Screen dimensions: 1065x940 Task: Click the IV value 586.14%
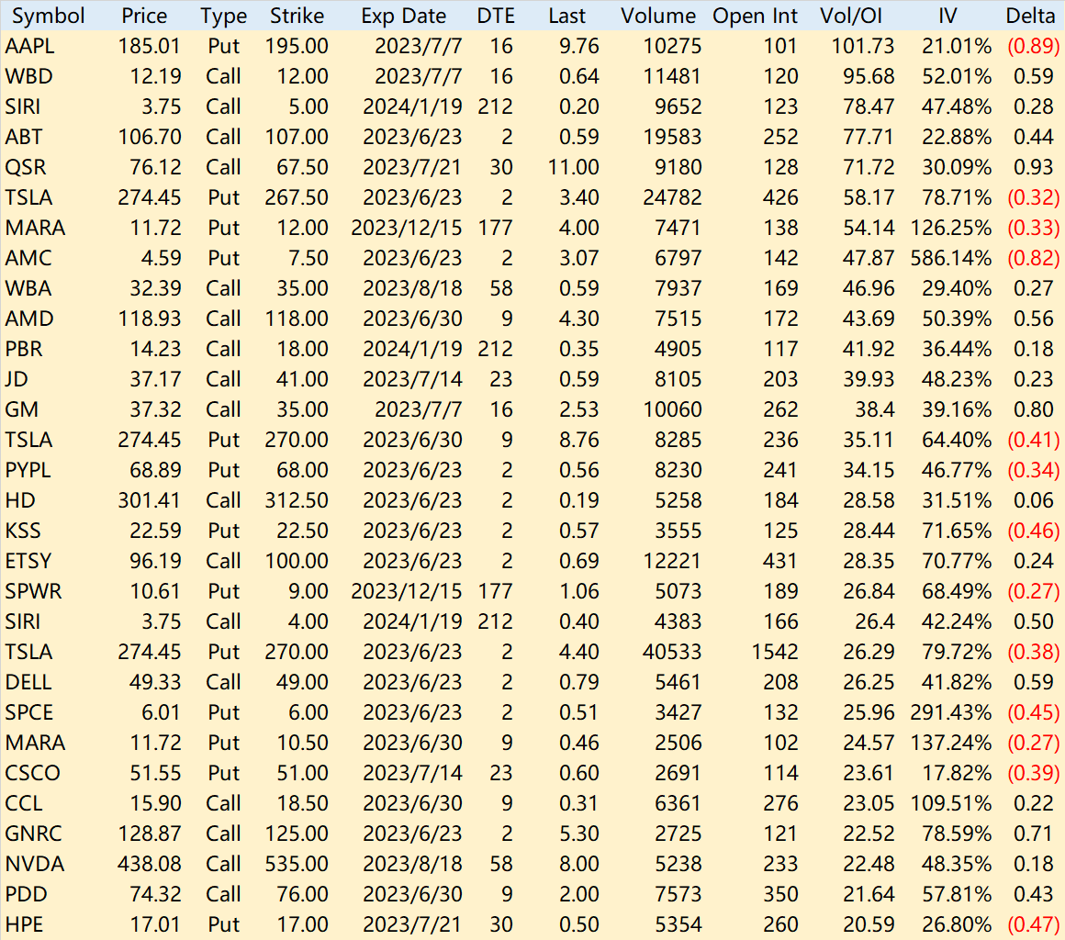click(x=951, y=258)
